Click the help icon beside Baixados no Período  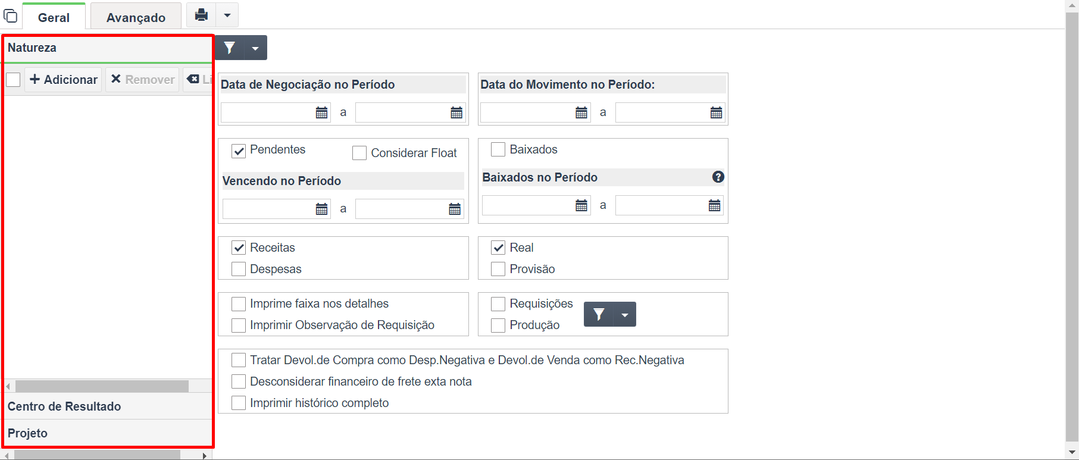(x=718, y=177)
